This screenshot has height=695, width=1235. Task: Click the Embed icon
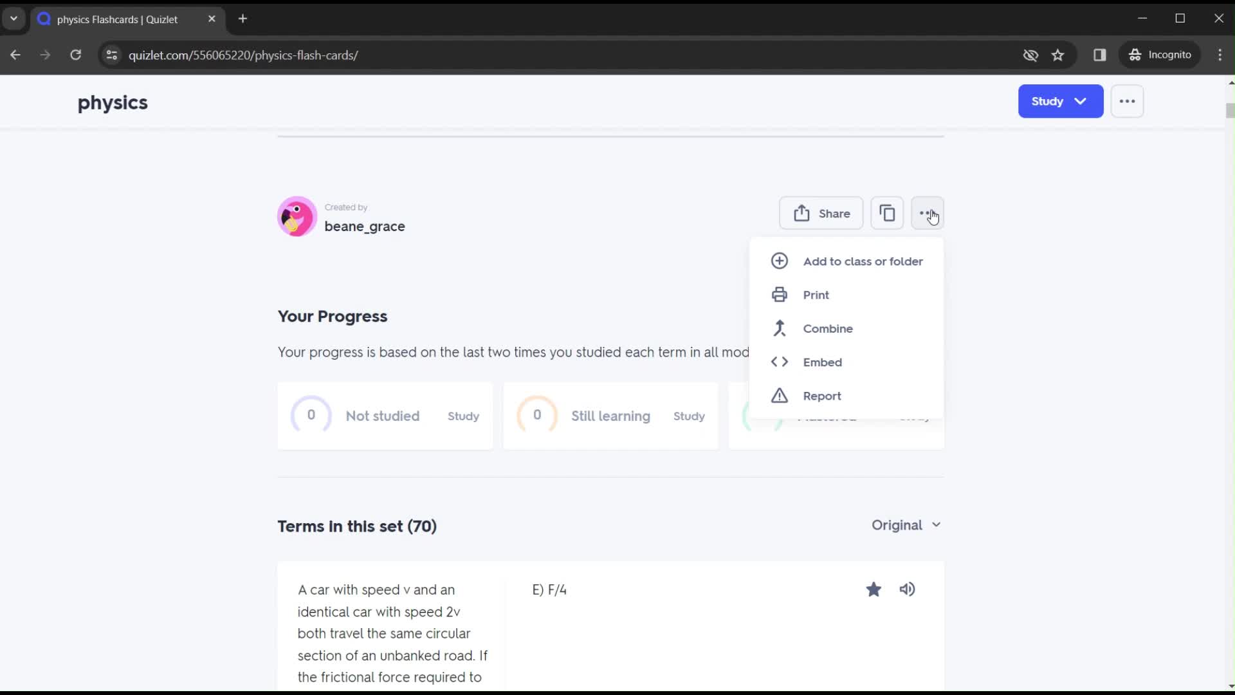click(780, 362)
